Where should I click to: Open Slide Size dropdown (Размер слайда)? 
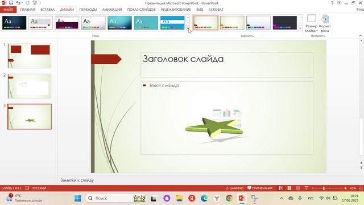pos(311,24)
